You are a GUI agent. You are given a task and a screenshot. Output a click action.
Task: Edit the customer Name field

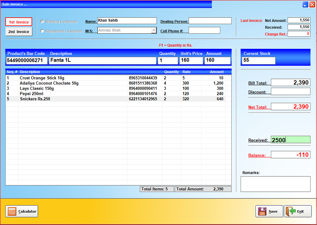[127, 21]
